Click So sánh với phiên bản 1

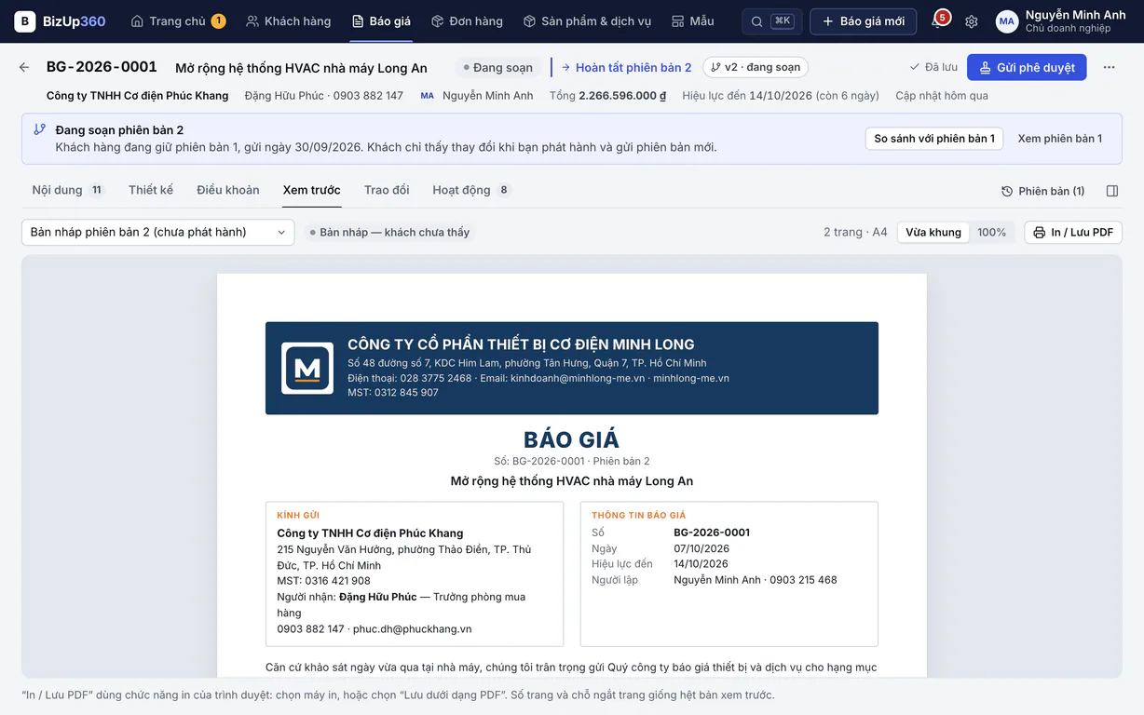coord(934,139)
